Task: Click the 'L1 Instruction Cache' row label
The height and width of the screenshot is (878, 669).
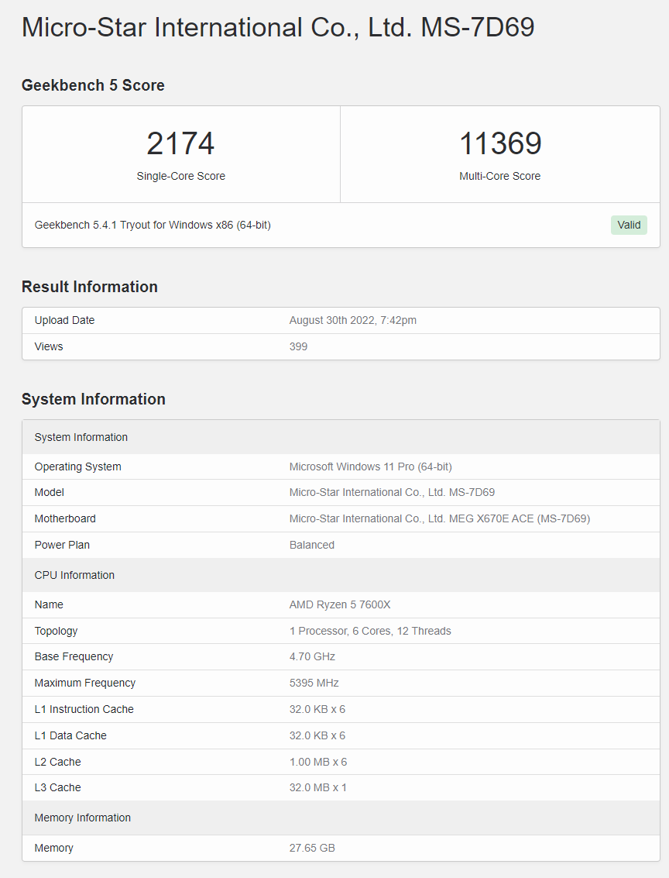Action: [84, 710]
